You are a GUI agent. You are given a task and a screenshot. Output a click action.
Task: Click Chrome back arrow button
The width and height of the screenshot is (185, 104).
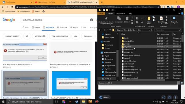[x=3, y=7]
